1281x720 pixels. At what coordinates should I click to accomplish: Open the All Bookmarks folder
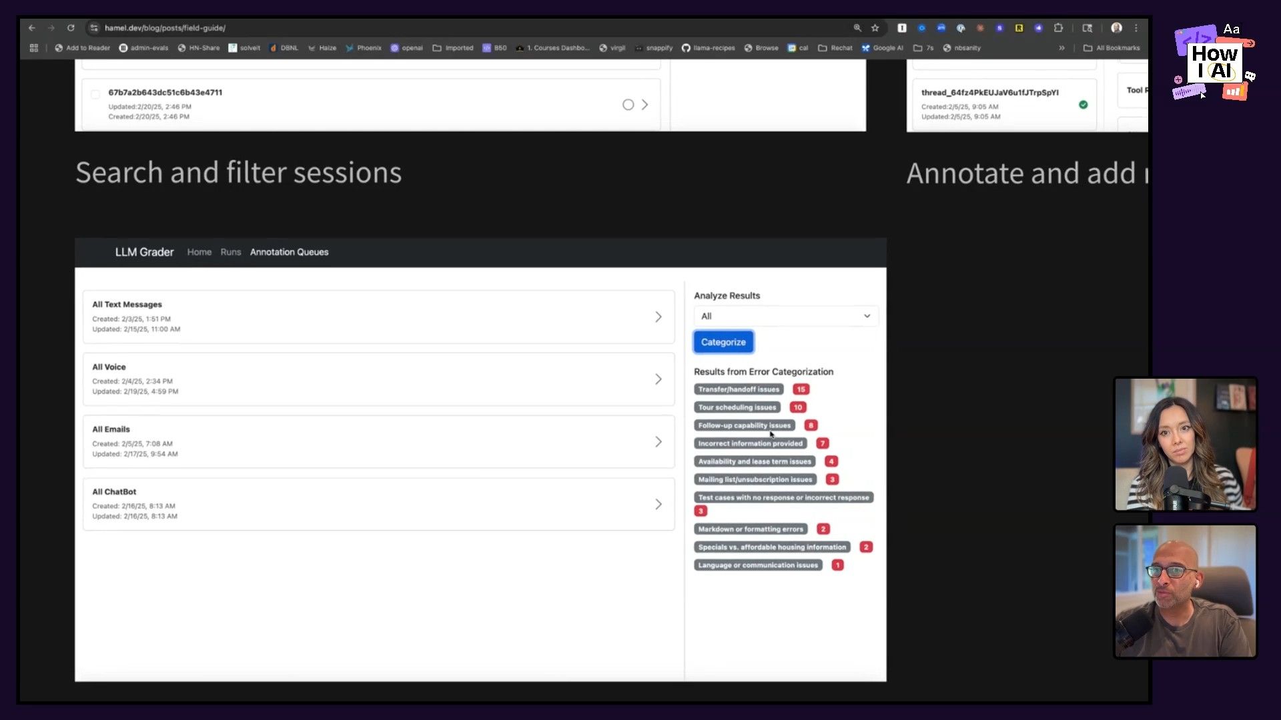[x=1112, y=48]
